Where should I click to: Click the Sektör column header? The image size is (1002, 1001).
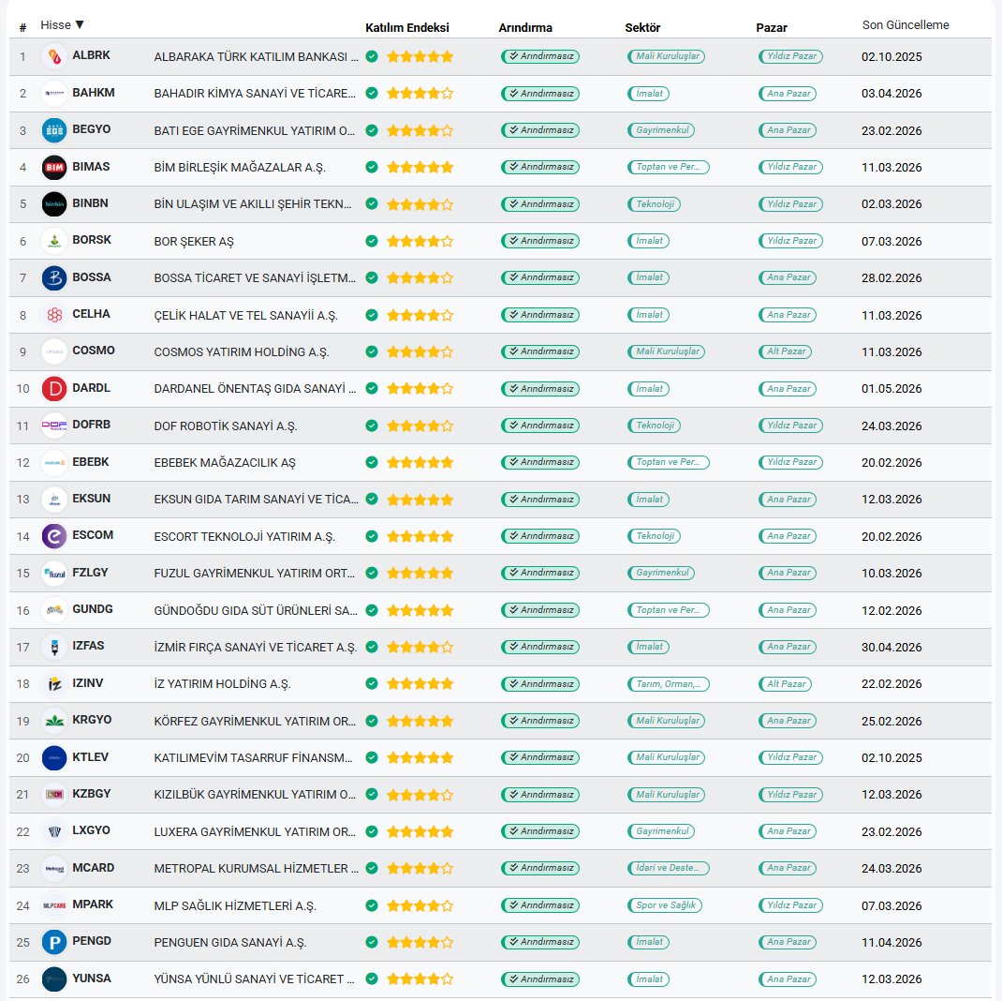click(642, 27)
